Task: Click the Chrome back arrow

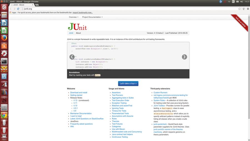Action: (11, 9)
